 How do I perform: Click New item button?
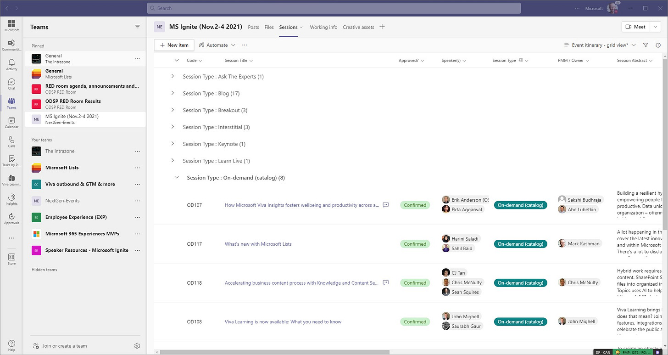coord(174,45)
